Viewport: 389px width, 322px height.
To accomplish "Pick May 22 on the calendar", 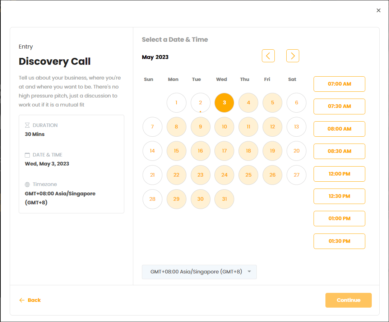I will [176, 175].
